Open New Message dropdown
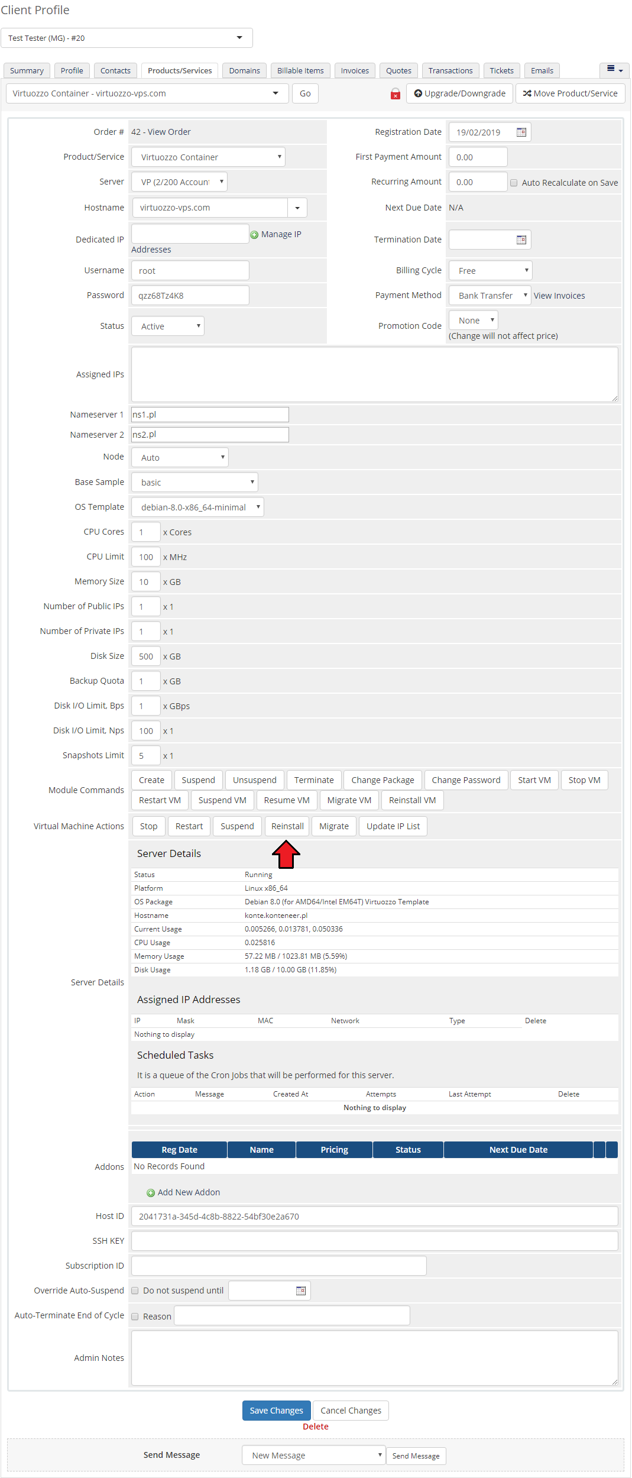Screen dimensions: 632x1478 pos(314,1455)
